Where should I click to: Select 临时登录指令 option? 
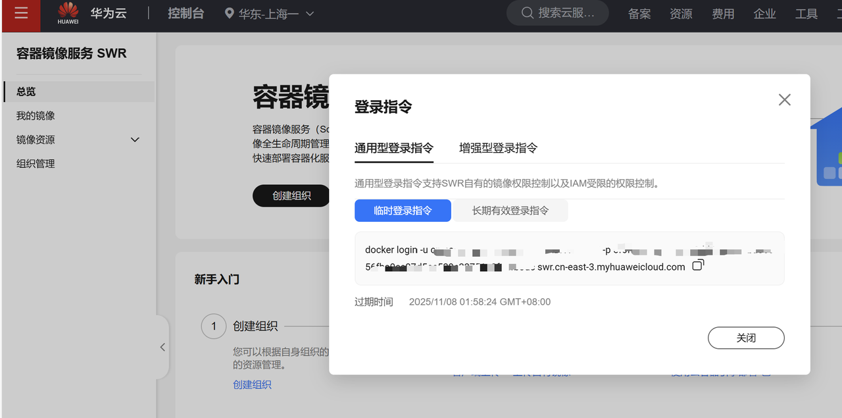pos(403,210)
